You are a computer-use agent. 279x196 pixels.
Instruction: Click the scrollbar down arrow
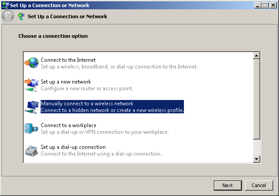[256, 159]
